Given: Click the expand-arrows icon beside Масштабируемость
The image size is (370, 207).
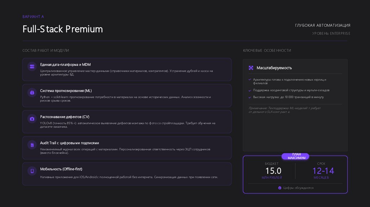Looking at the screenshot, I should pos(251,68).
